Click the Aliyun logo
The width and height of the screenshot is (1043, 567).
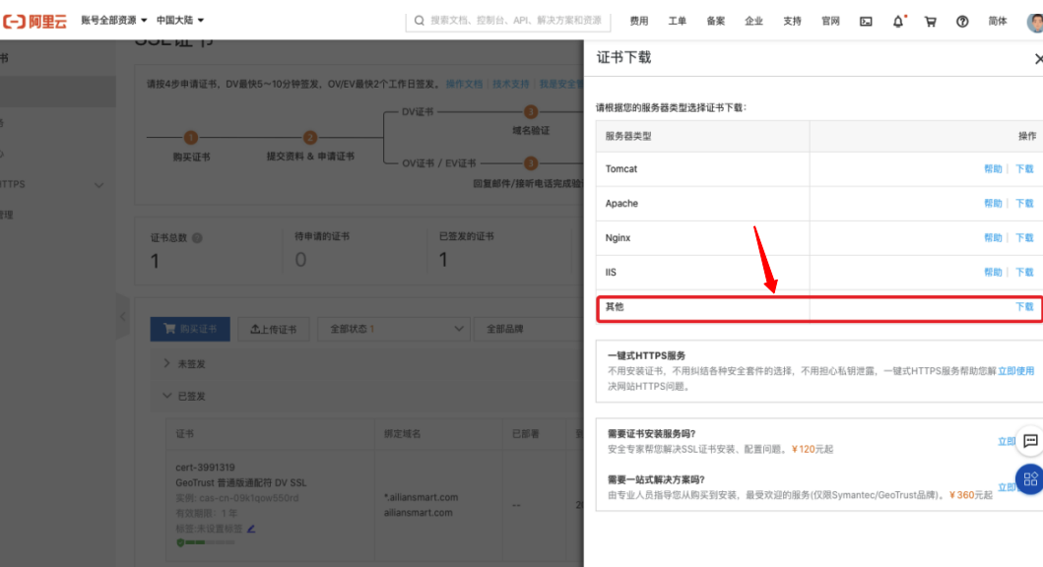34,22
